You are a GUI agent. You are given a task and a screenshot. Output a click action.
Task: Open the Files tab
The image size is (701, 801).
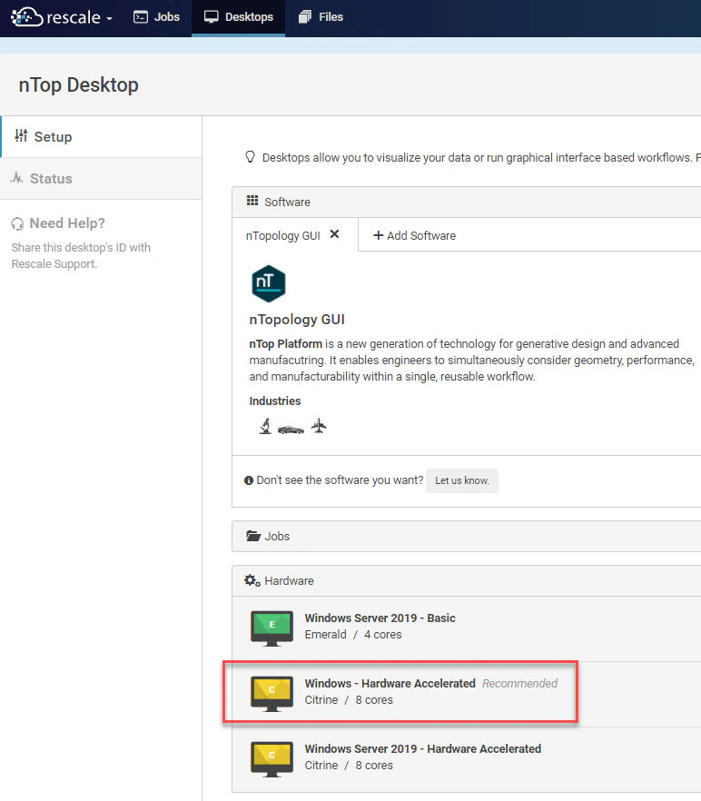click(321, 17)
